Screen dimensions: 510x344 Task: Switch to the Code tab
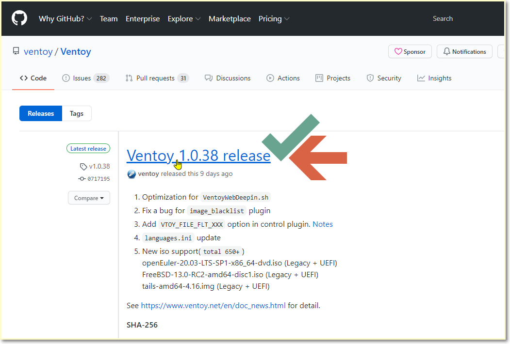33,78
